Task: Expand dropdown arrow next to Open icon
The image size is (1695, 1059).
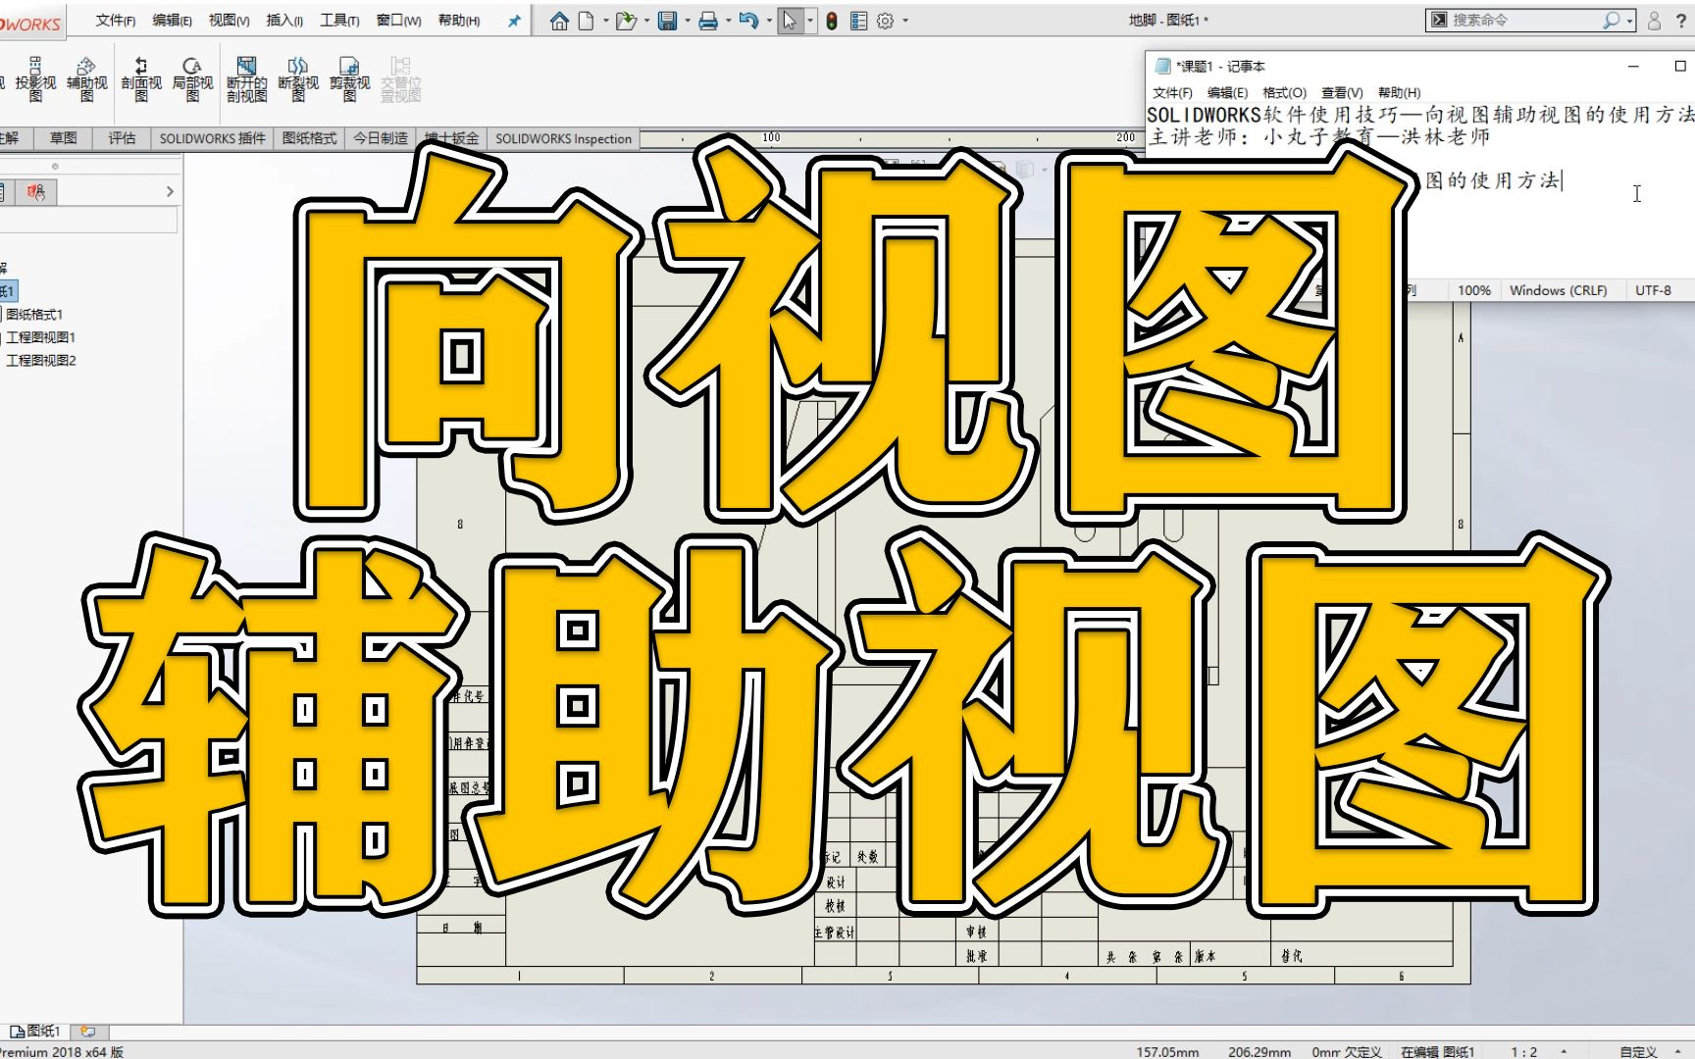Action: click(x=646, y=21)
